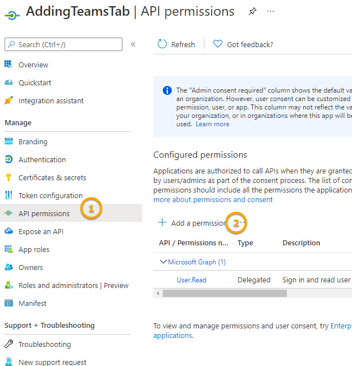
Task: Click the Owners people icon
Action: pyautogui.click(x=8, y=267)
